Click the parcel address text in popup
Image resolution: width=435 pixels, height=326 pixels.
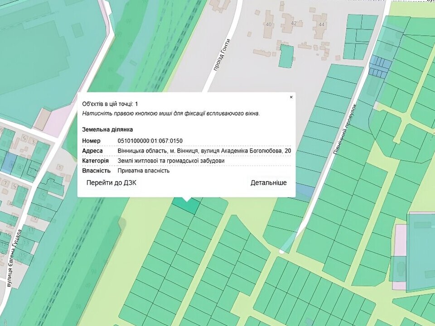coord(204,151)
